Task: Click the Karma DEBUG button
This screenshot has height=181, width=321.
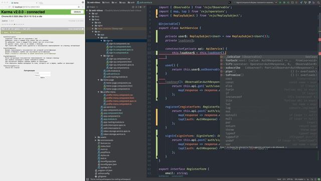Action: click(77, 12)
